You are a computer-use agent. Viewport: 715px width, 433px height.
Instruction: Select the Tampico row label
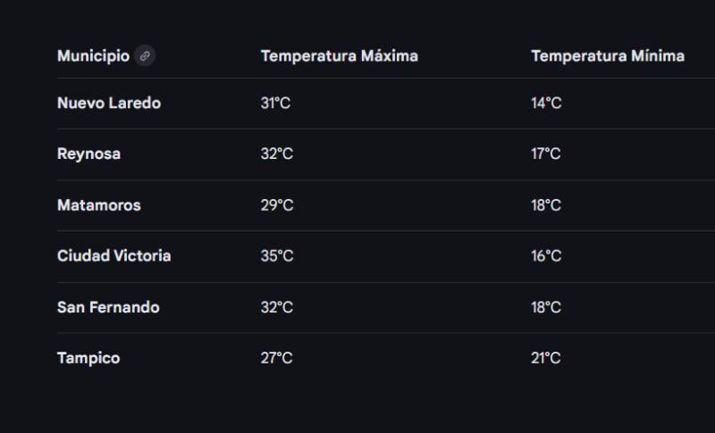[x=88, y=358]
